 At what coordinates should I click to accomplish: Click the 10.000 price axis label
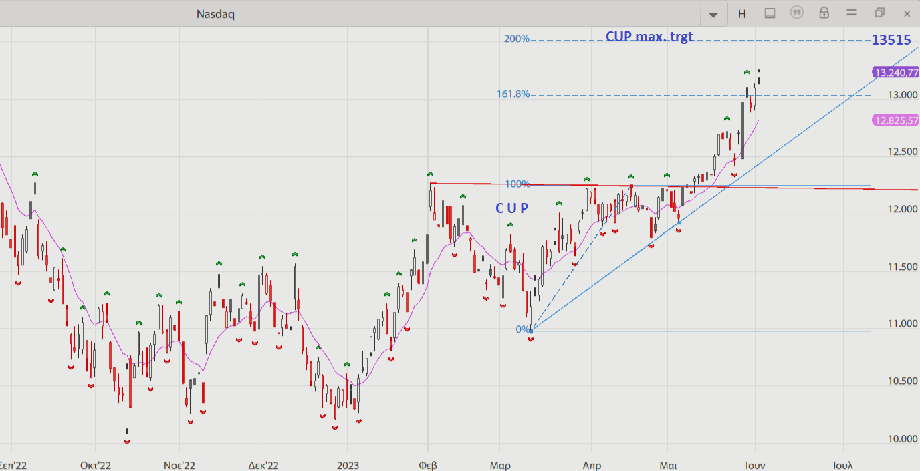(903, 439)
